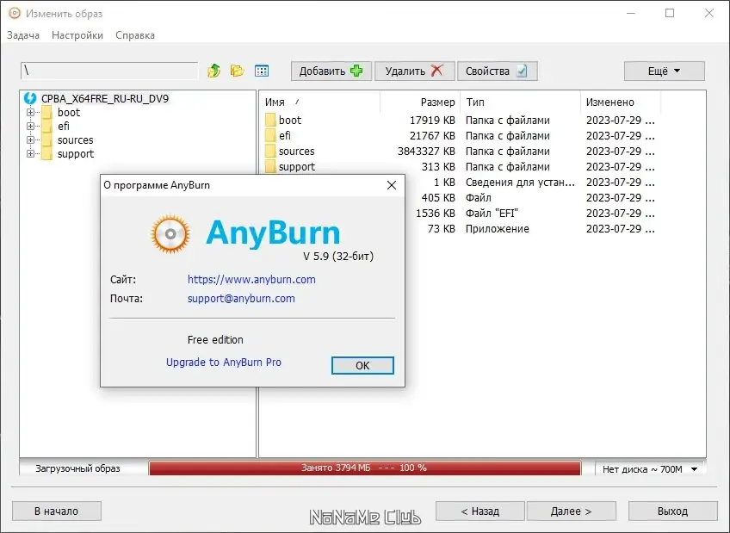730x533 pixels.
Task: Click the path input field
Action: click(x=109, y=71)
